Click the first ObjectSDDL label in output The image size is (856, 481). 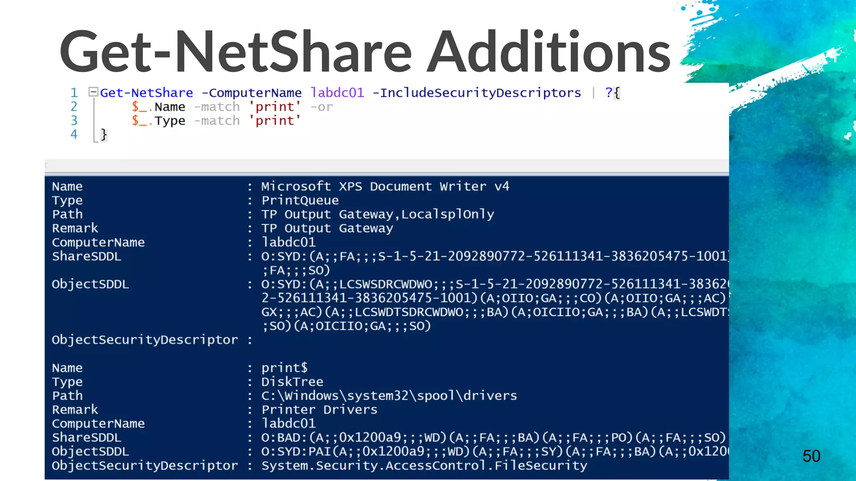[x=90, y=284]
